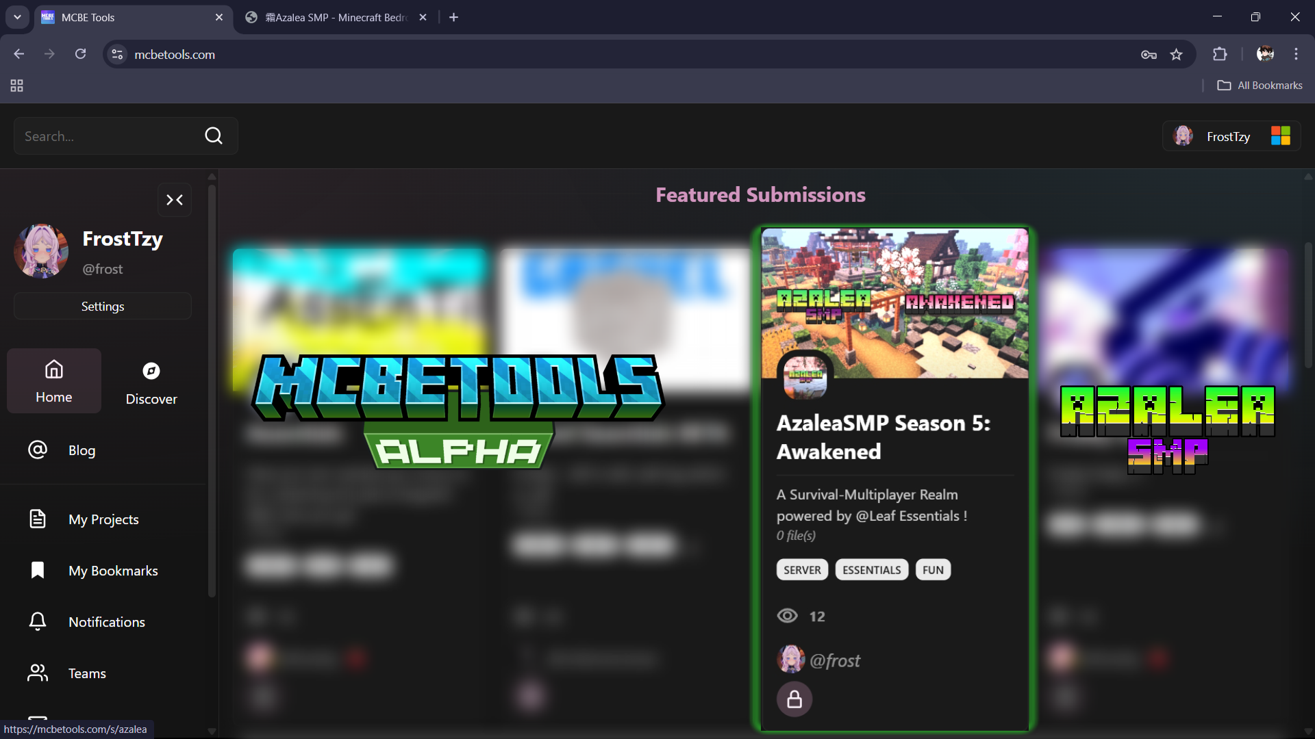Click the FrostTzy name in the sidebar
The image size is (1315, 739).
[123, 239]
